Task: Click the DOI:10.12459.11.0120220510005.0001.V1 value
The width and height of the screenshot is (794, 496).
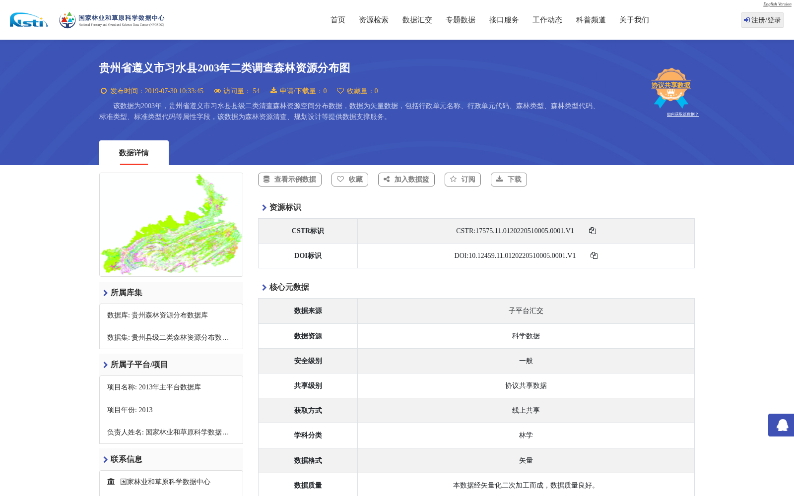Action: click(x=515, y=255)
